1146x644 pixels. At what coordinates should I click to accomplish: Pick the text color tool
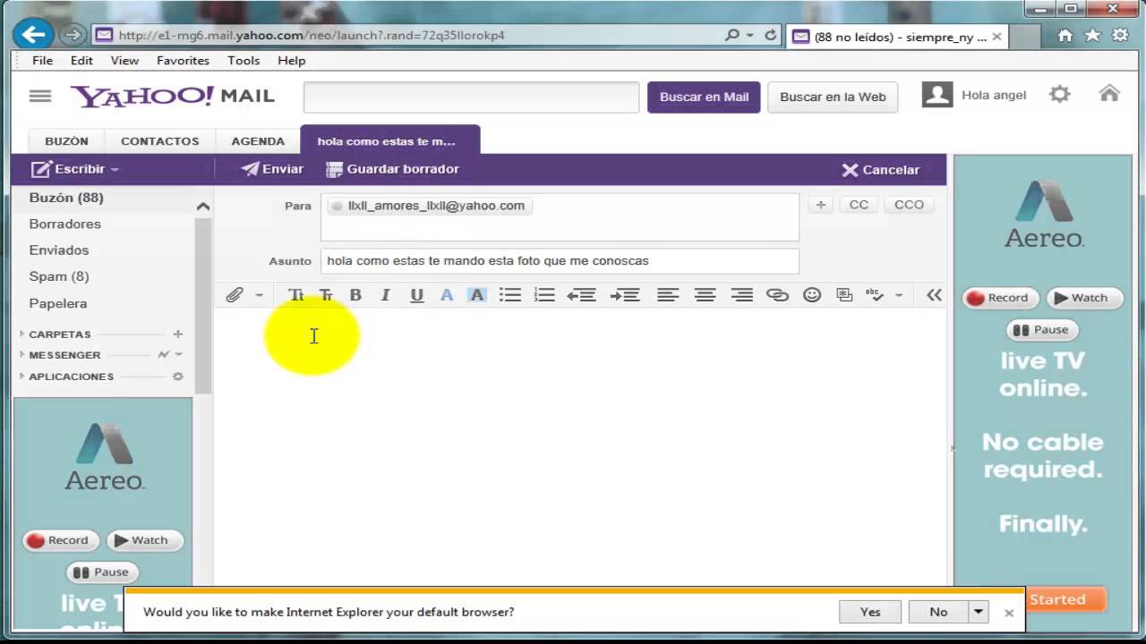pos(447,295)
